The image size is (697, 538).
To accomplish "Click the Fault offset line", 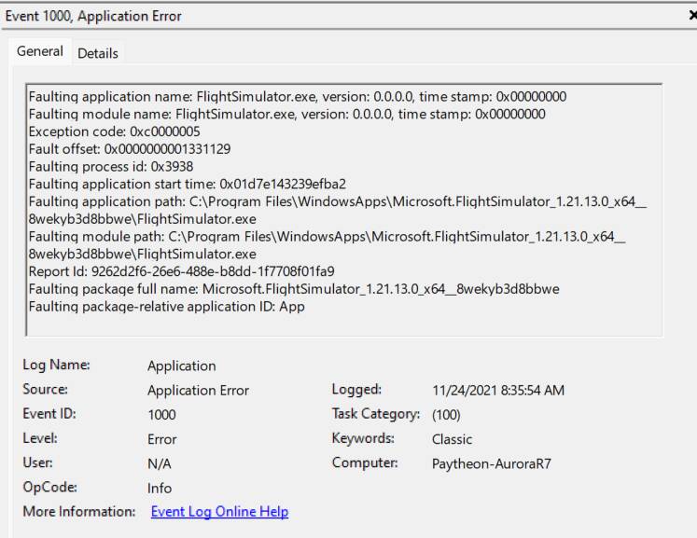I will 130,149.
